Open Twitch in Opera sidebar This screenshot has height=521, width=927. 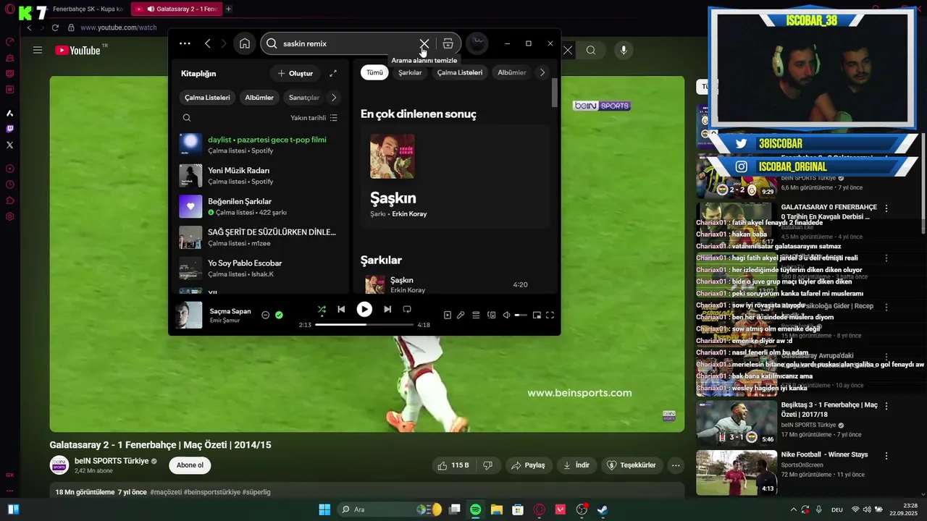[9, 129]
